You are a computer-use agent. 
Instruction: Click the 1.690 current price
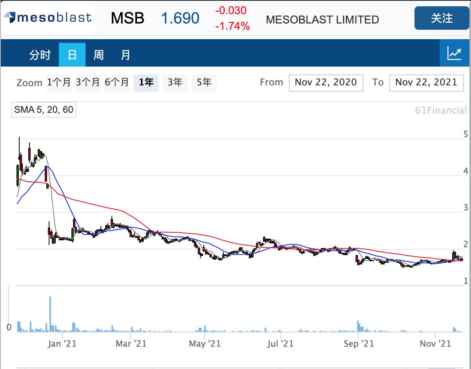pos(181,18)
